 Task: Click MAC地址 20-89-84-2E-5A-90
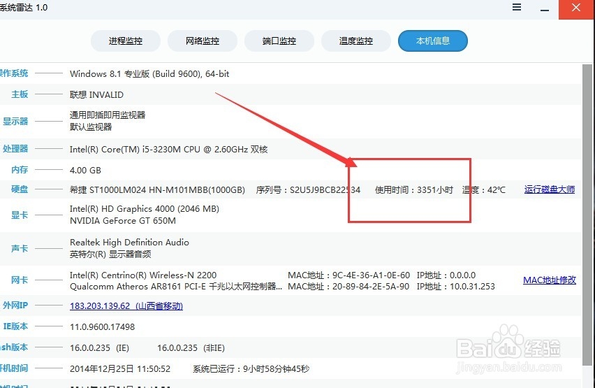[348, 287]
